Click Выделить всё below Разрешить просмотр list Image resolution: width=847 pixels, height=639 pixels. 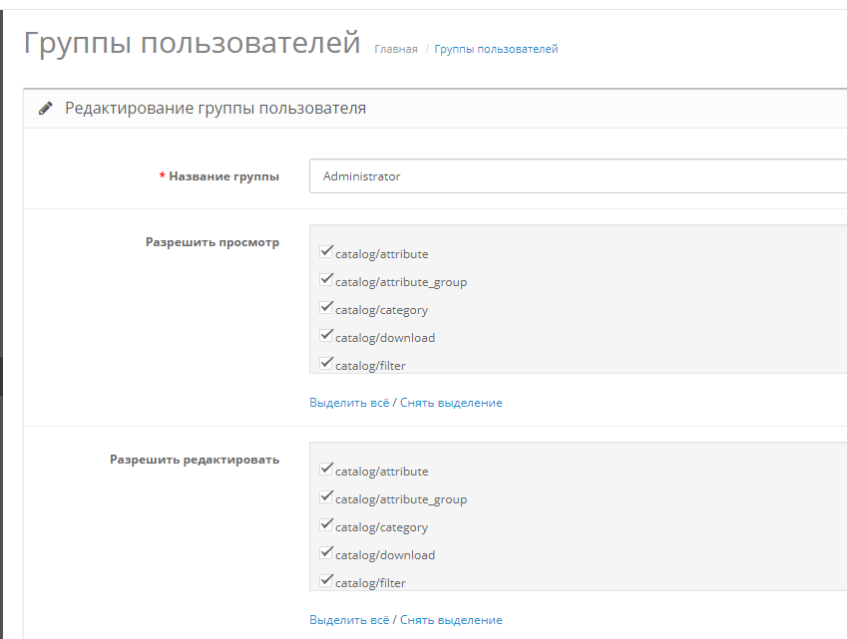point(349,403)
